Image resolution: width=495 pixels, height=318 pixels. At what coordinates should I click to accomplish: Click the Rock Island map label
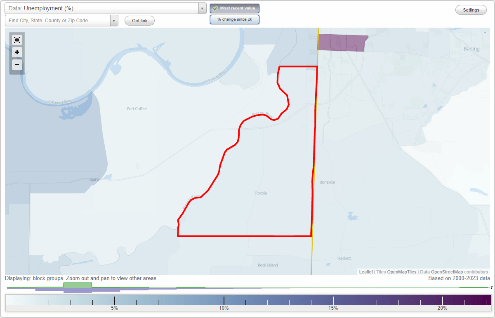pos(268,265)
